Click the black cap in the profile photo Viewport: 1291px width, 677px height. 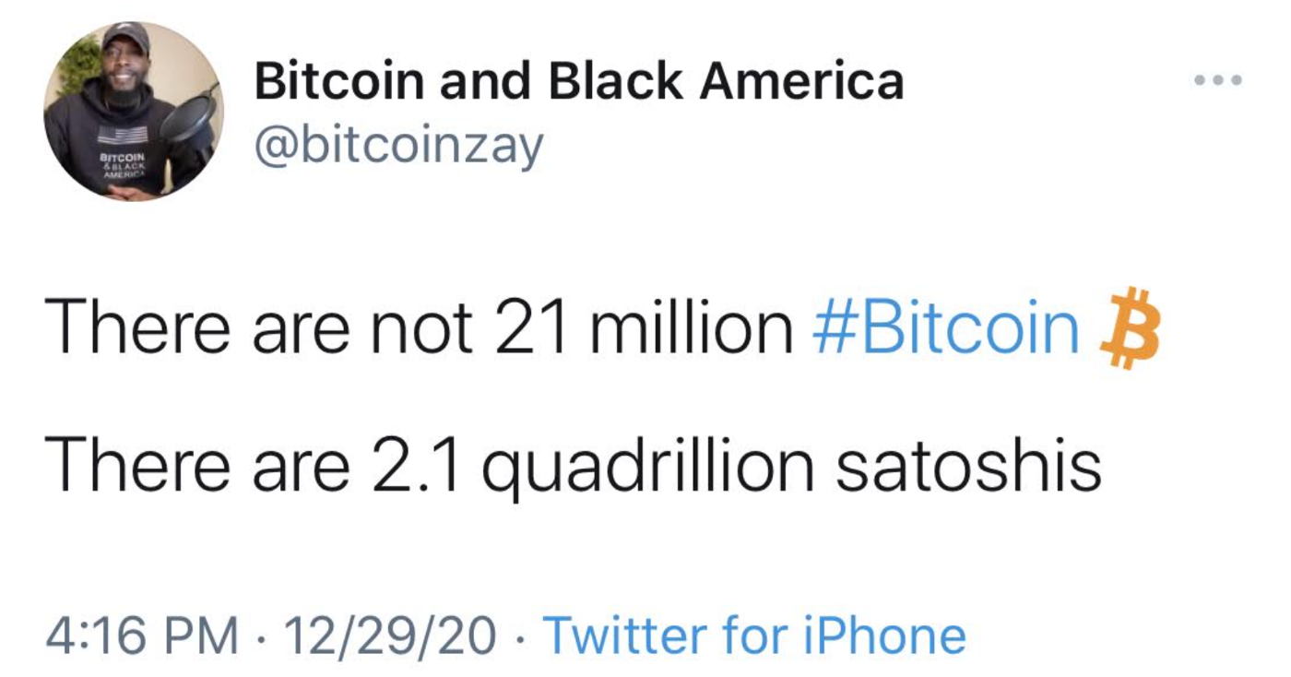(126, 38)
